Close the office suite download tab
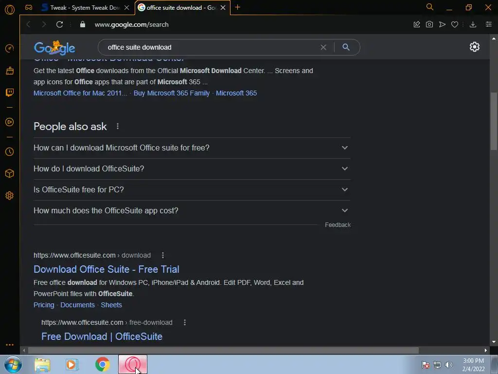The width and height of the screenshot is (498, 374). pyautogui.click(x=223, y=8)
